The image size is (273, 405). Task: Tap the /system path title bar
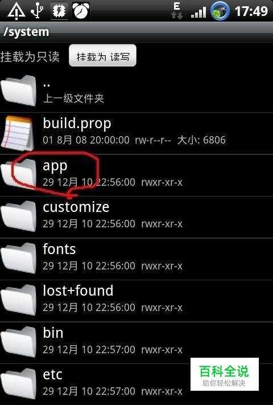pyautogui.click(x=136, y=32)
